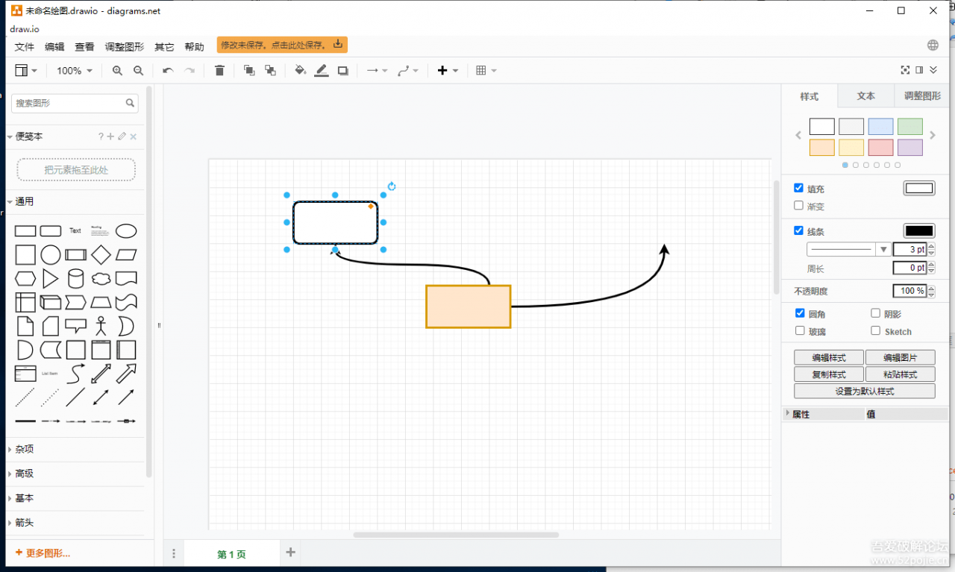Viewport: 955px width, 572px height.
Task: Open the 文件 menu
Action: tap(25, 46)
